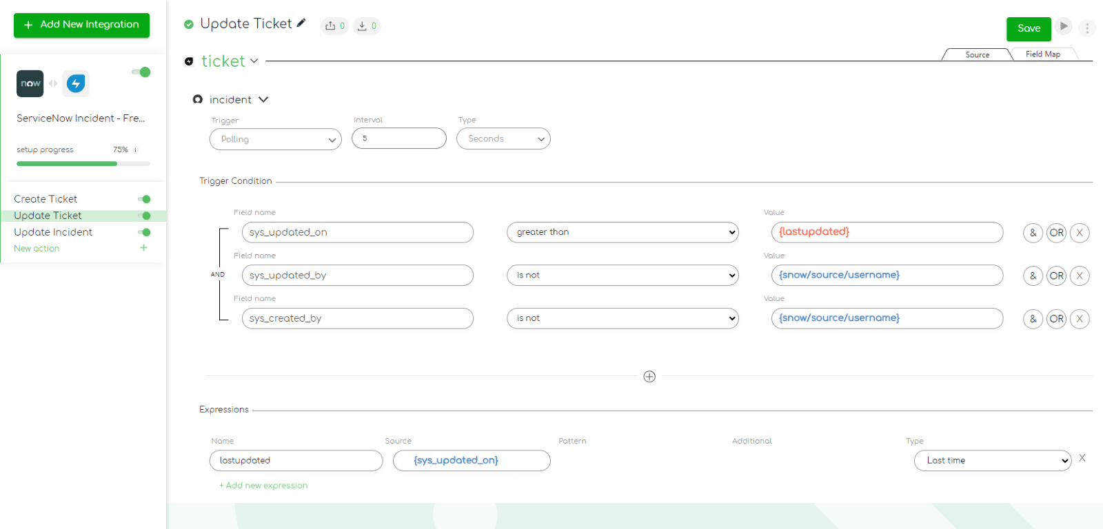Add AND condition on sys_updated_on row

(1033, 233)
